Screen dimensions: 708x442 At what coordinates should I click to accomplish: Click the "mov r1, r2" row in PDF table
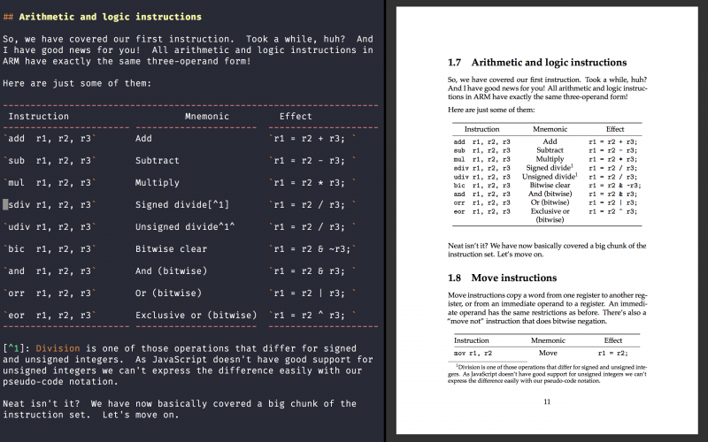(x=547, y=353)
